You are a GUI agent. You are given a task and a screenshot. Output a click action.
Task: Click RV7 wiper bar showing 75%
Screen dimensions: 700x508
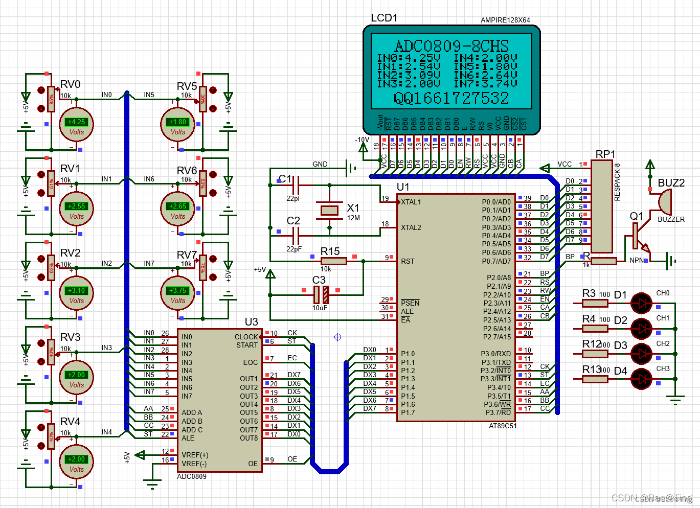click(x=203, y=268)
